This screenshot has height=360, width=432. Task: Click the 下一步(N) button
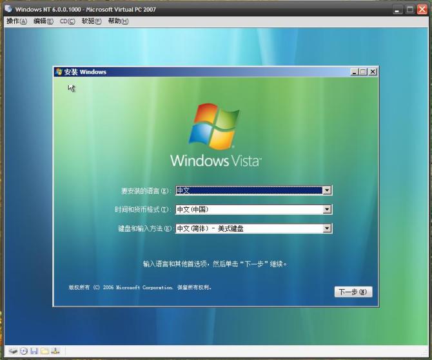tap(353, 292)
